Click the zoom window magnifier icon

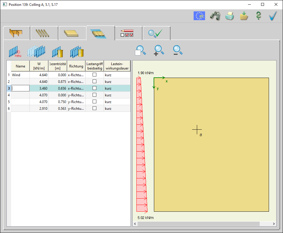coord(140,51)
